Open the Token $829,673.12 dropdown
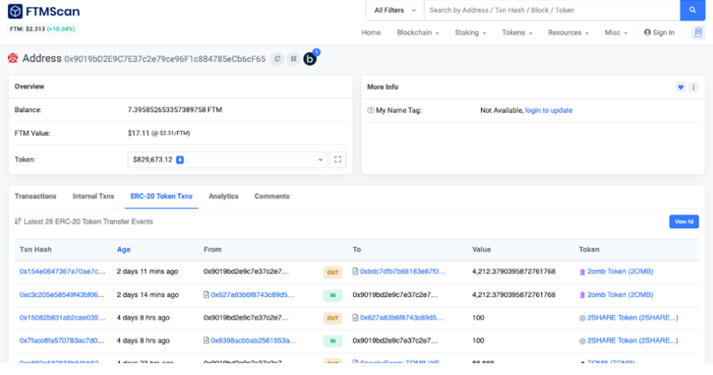This screenshot has width=713, height=375. [227, 160]
